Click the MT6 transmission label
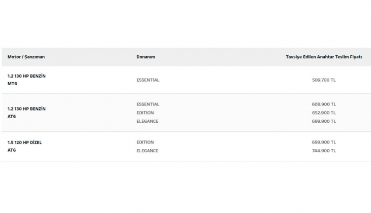371x213 pixels. tap(13, 84)
